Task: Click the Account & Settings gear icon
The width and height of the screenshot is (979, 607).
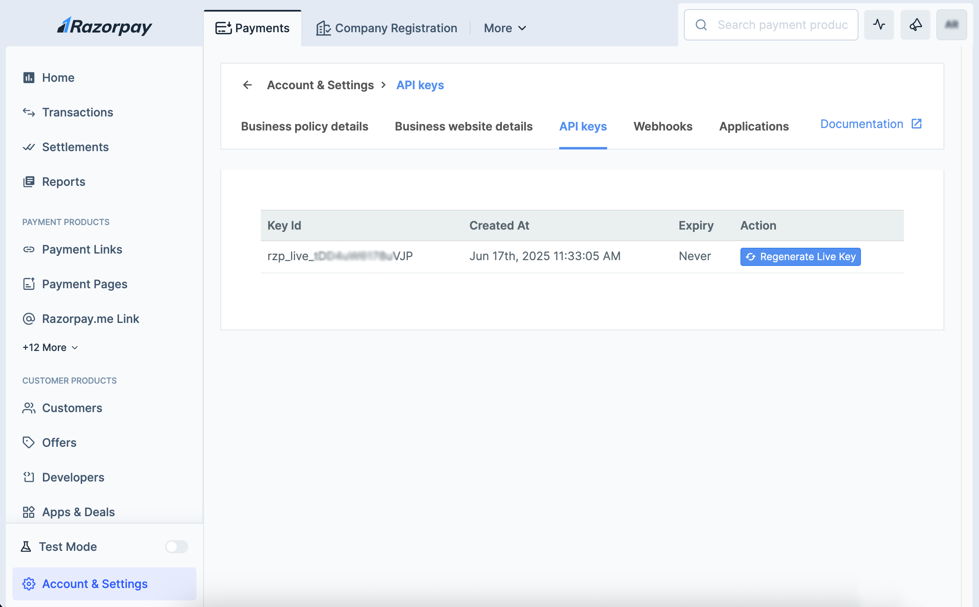Action: pyautogui.click(x=29, y=584)
